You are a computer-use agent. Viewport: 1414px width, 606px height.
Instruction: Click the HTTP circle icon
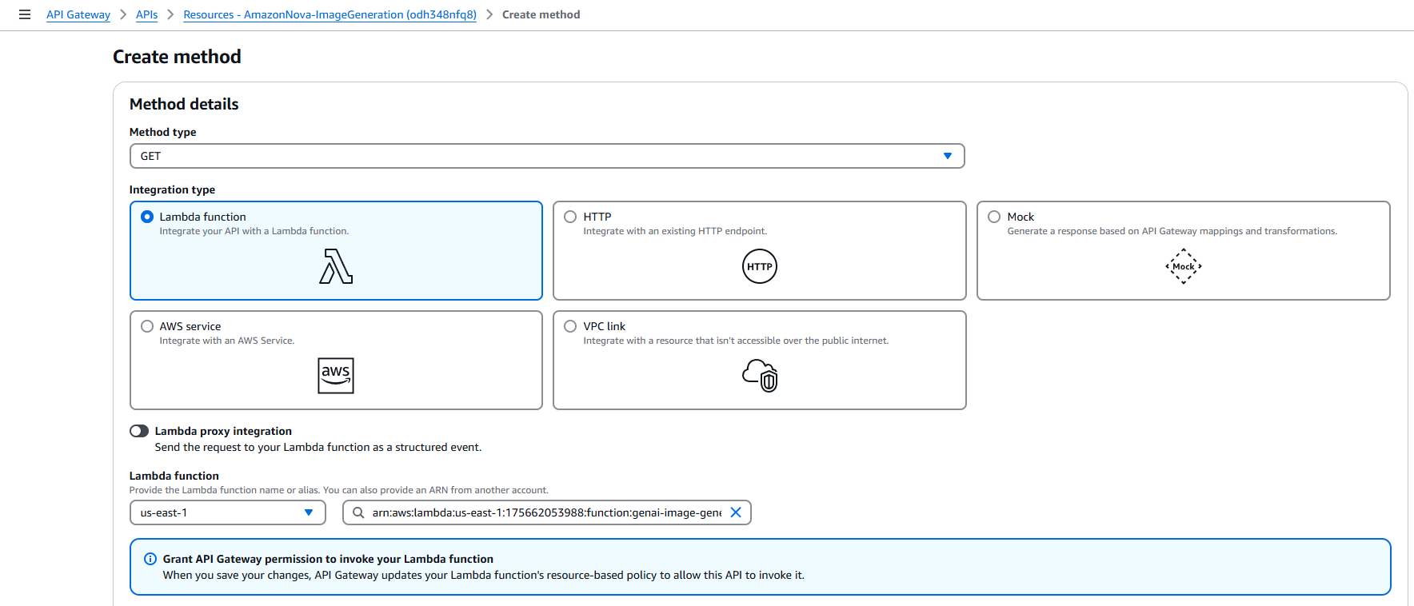tap(760, 266)
